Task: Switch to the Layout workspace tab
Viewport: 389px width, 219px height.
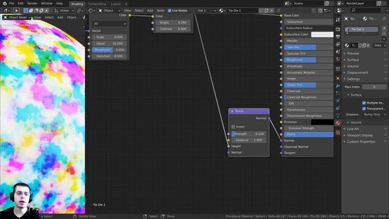Action: [x=115, y=4]
